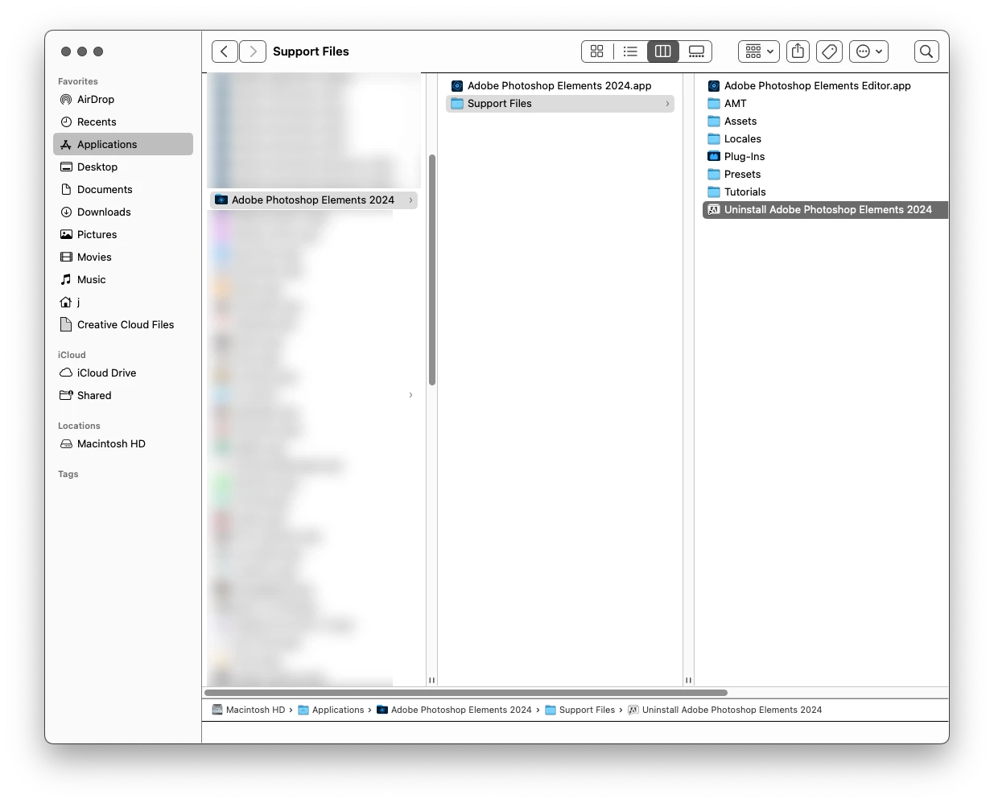Image resolution: width=994 pixels, height=803 pixels.
Task: Switch to list view
Action: point(630,51)
